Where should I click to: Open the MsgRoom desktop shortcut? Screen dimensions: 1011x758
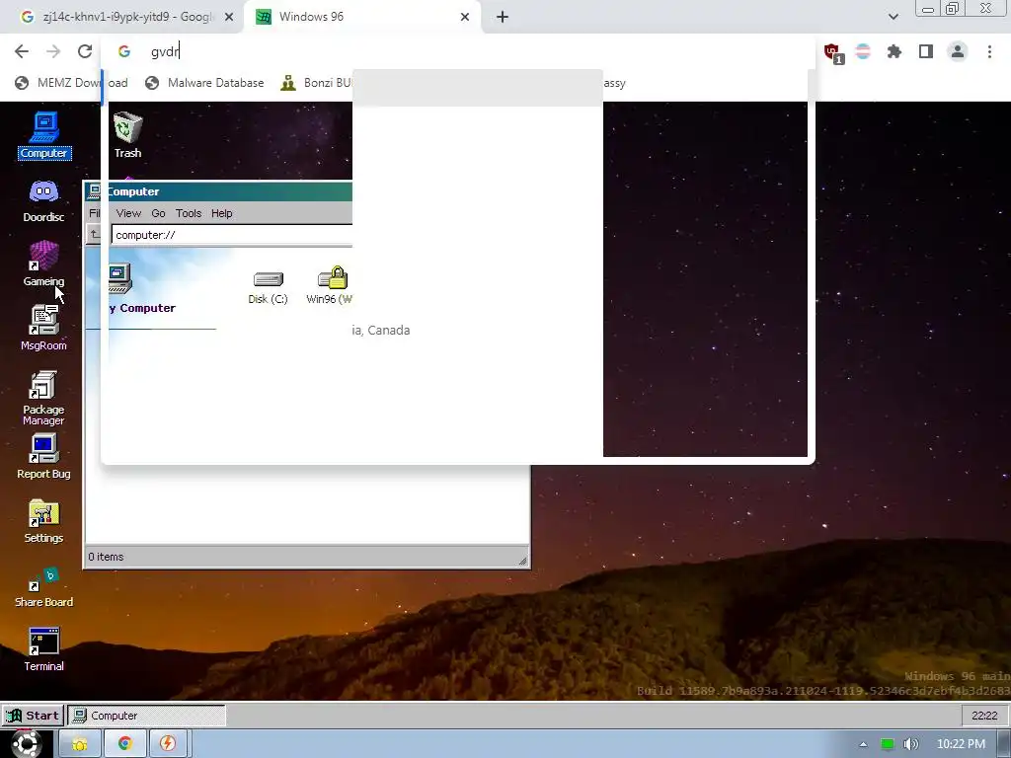pyautogui.click(x=43, y=328)
